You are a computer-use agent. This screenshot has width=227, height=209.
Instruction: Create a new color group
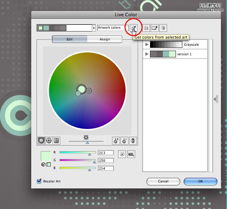click(x=155, y=28)
